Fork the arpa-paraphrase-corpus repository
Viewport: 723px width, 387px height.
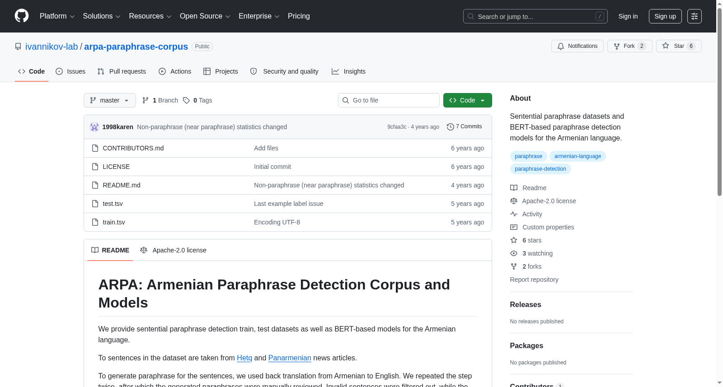(x=629, y=46)
